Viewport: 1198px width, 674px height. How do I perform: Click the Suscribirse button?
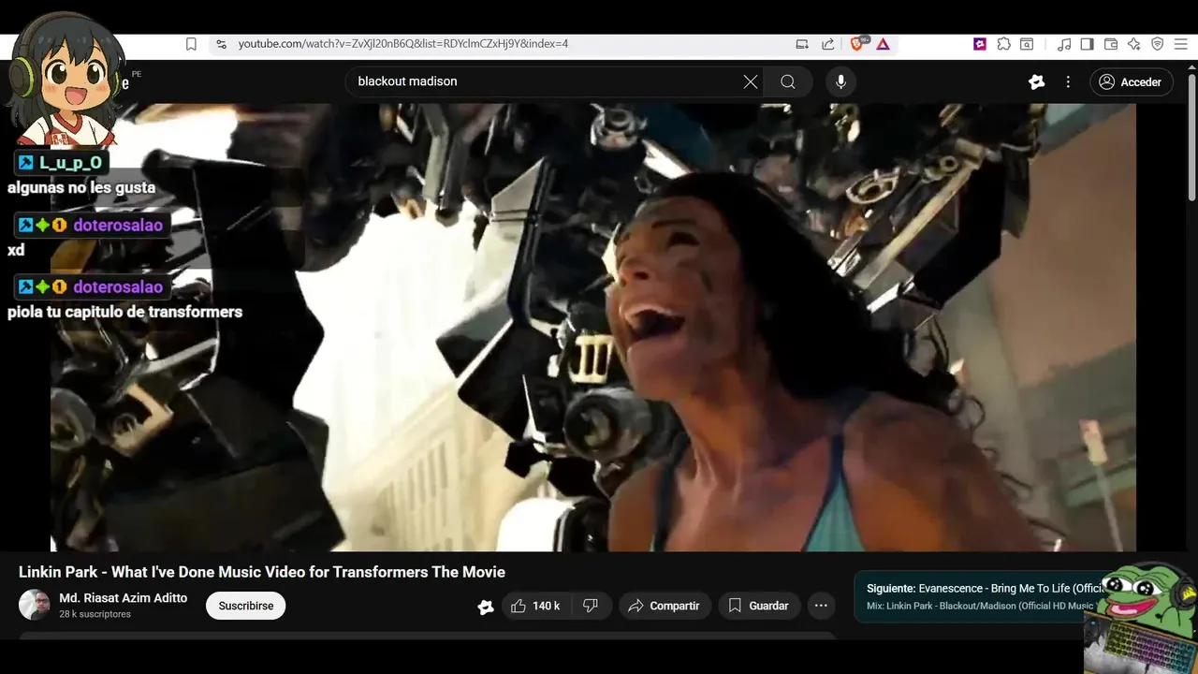coord(246,606)
